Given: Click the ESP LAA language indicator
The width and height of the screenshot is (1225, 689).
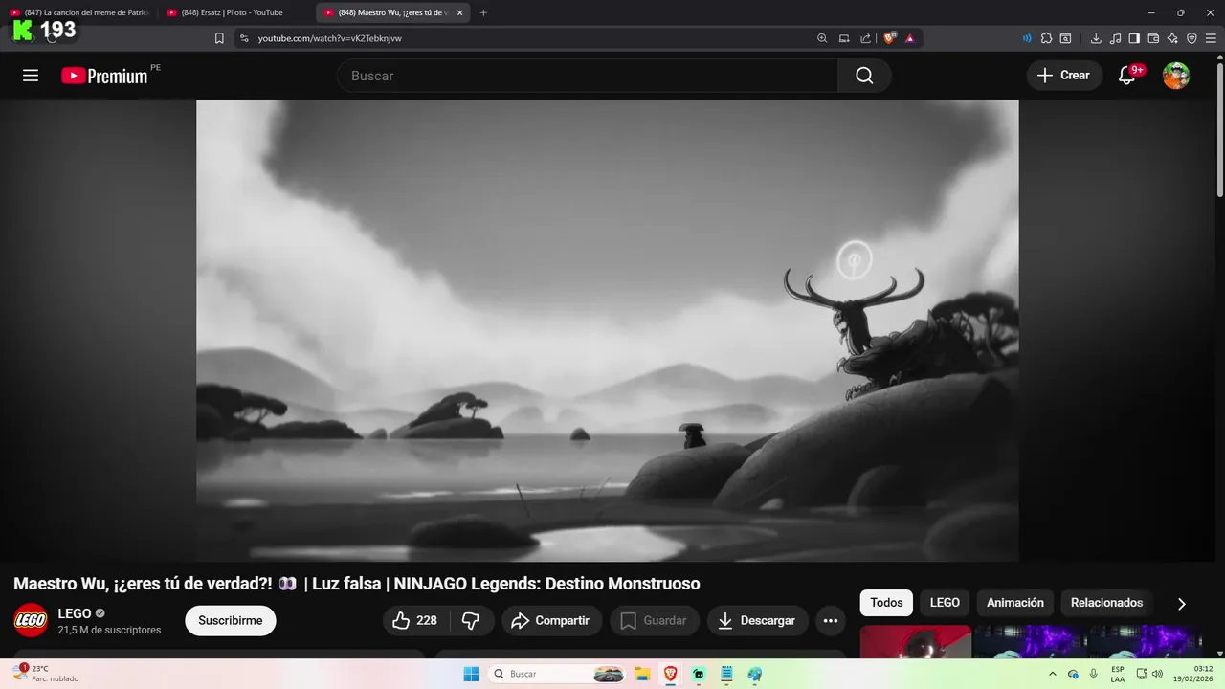Looking at the screenshot, I should pyautogui.click(x=1118, y=674).
